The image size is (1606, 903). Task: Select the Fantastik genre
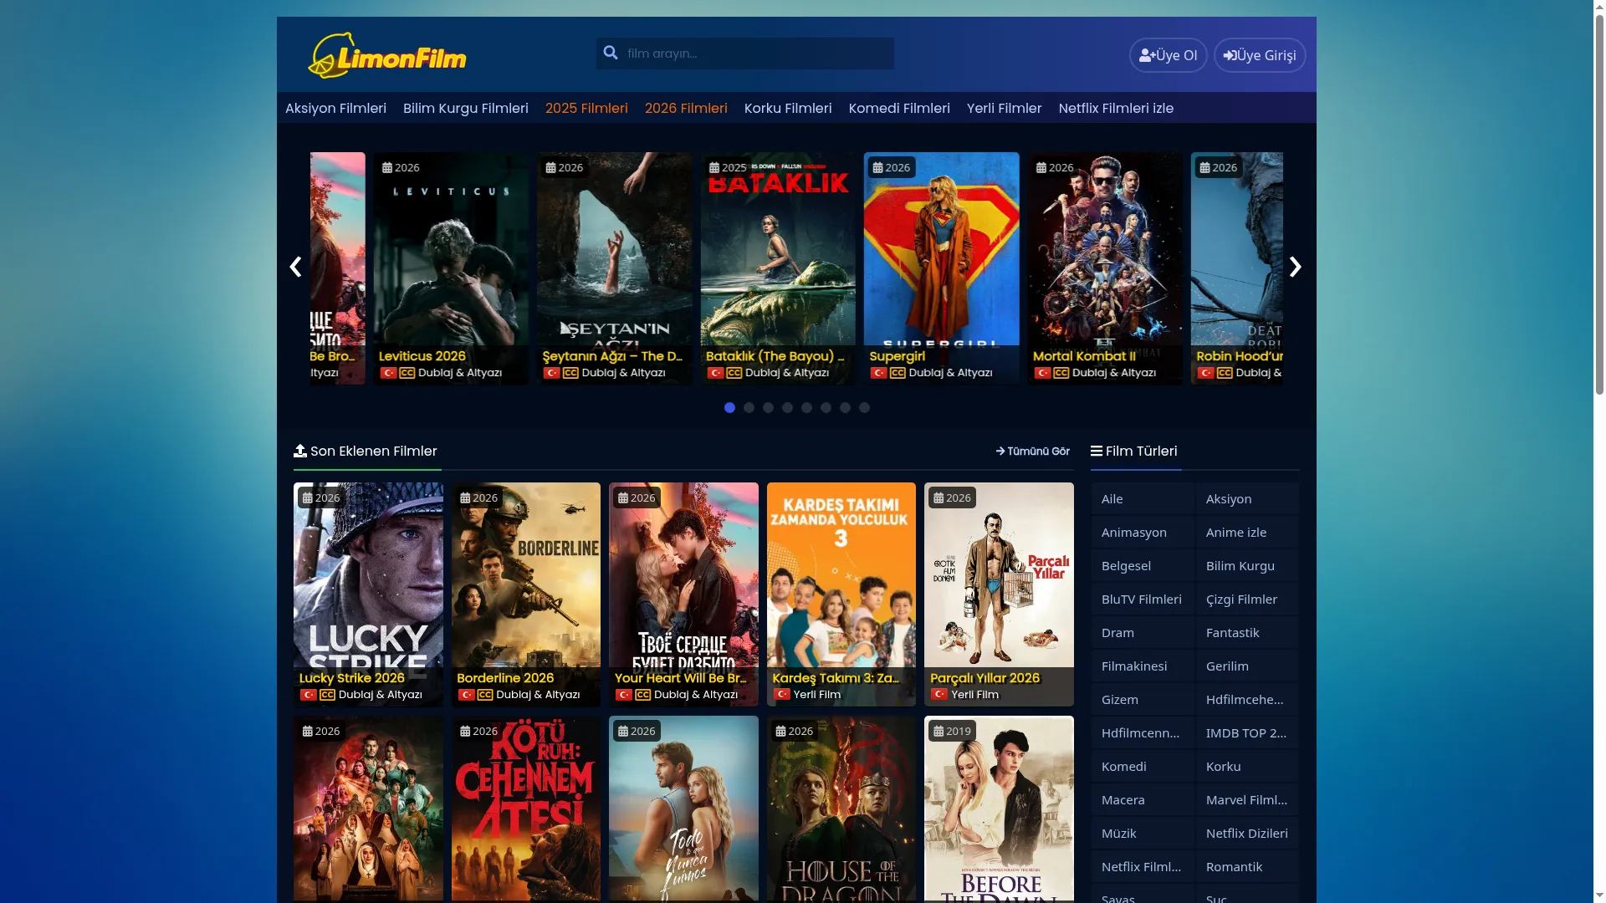pyautogui.click(x=1247, y=632)
